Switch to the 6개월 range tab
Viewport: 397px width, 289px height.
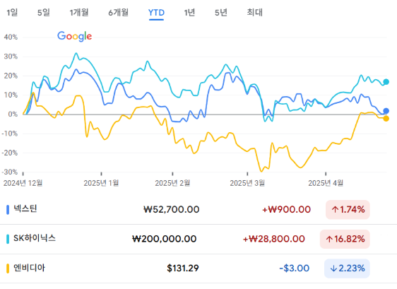click(118, 13)
